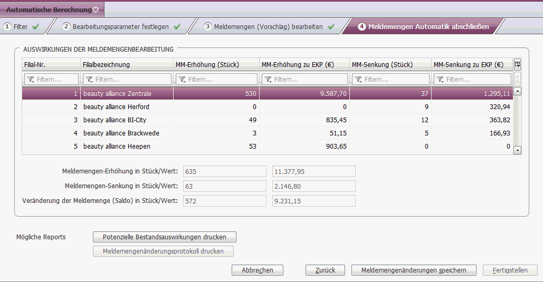
Task: Click cell value 51,15
Action: 338,133
